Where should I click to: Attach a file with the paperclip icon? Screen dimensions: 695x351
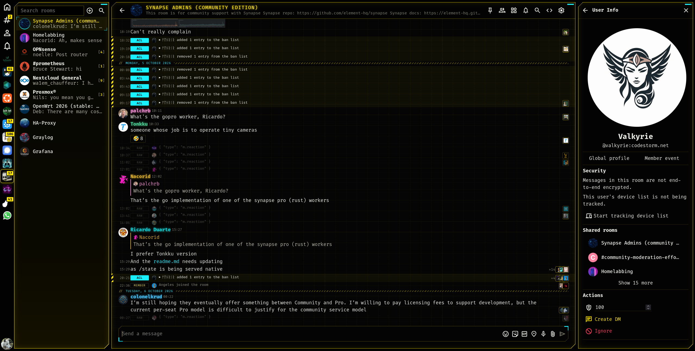[553, 334]
